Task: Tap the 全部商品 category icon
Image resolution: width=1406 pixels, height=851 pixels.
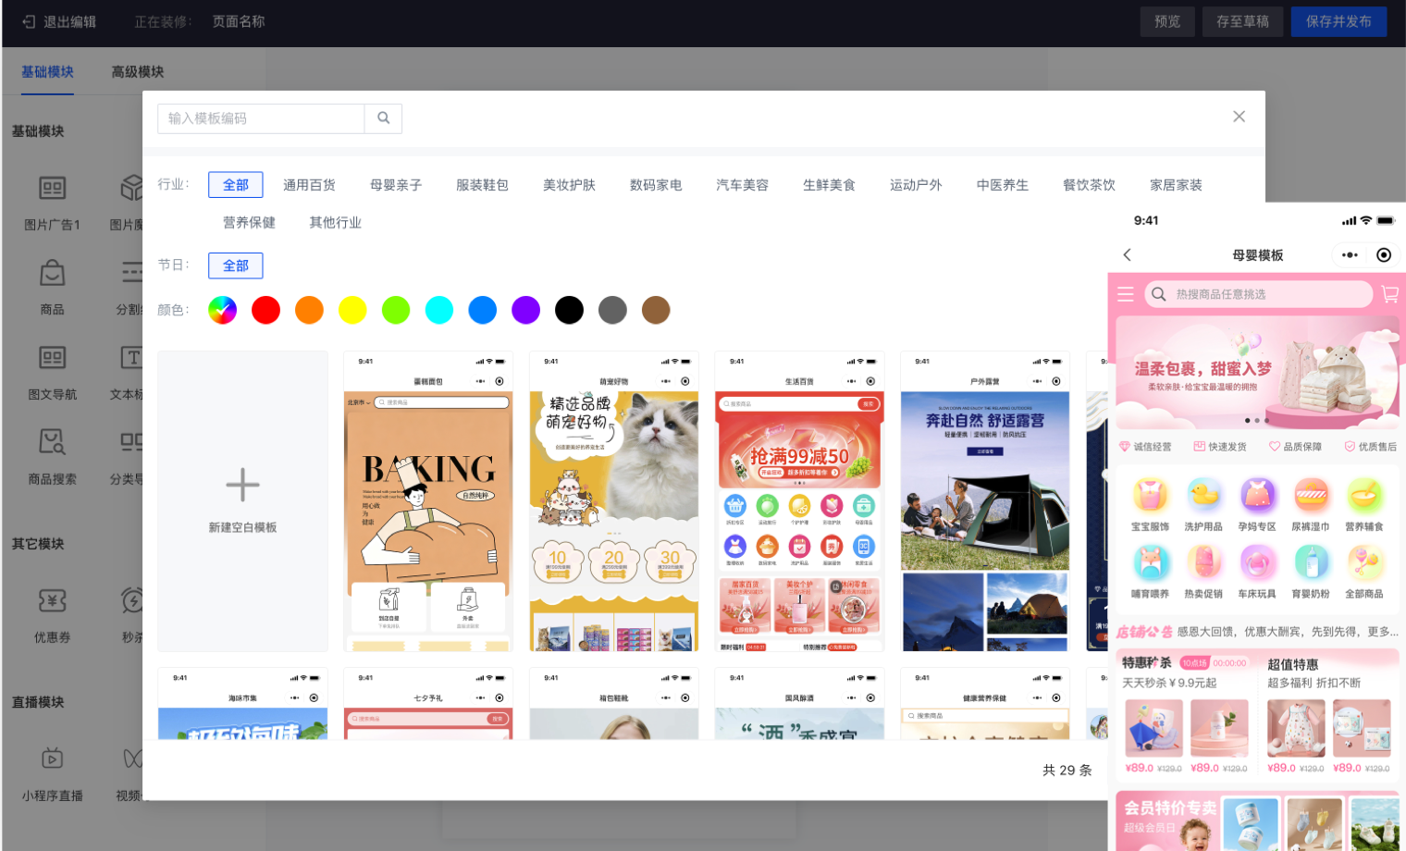Action: point(1364,562)
